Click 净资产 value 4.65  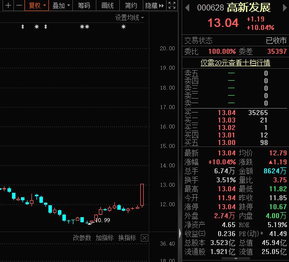coord(229,225)
